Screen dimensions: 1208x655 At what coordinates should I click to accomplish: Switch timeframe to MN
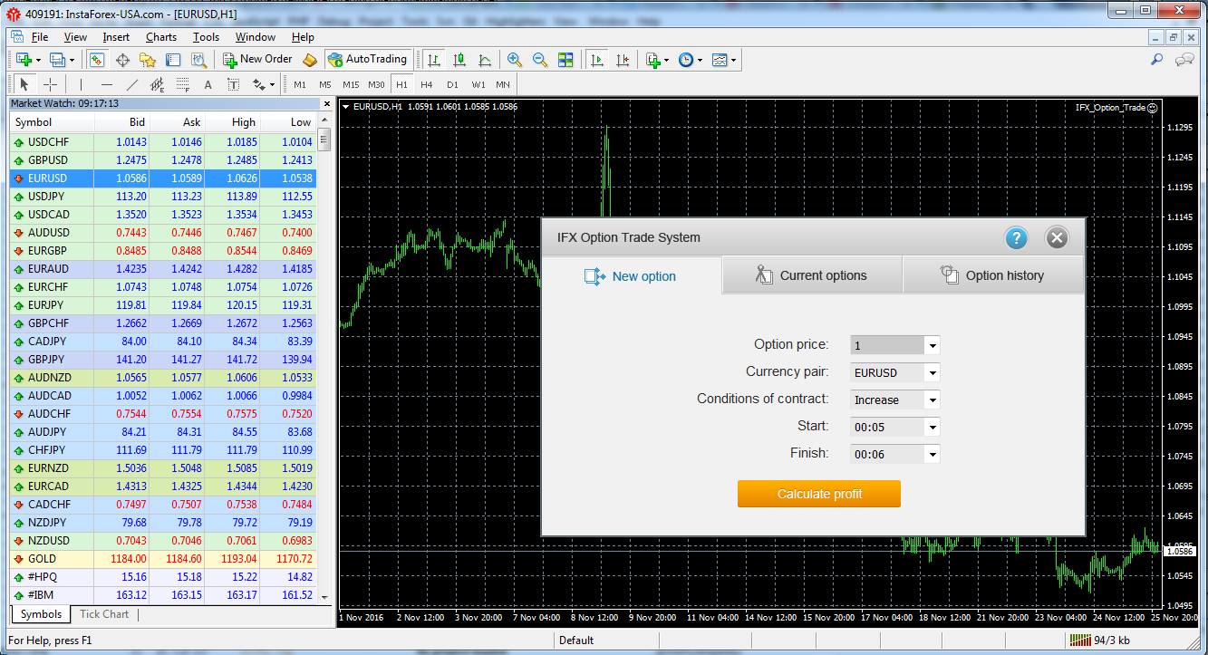click(503, 84)
